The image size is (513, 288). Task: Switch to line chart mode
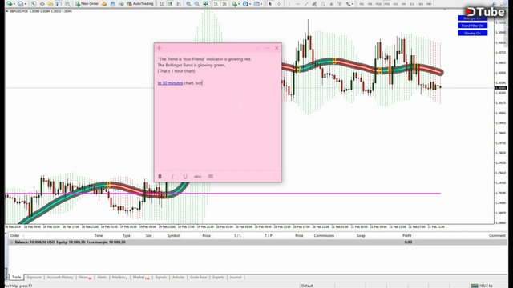tap(179, 4)
